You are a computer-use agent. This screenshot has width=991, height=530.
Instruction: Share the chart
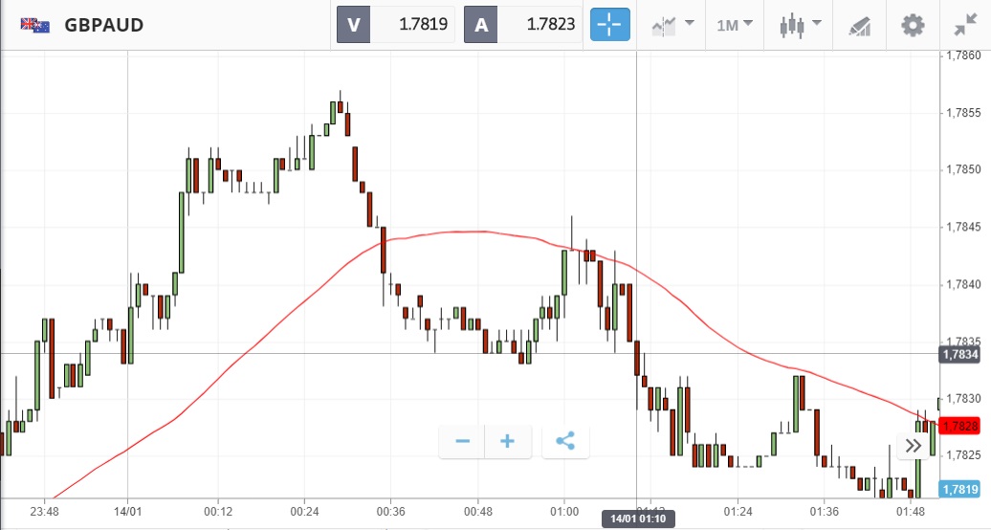565,441
